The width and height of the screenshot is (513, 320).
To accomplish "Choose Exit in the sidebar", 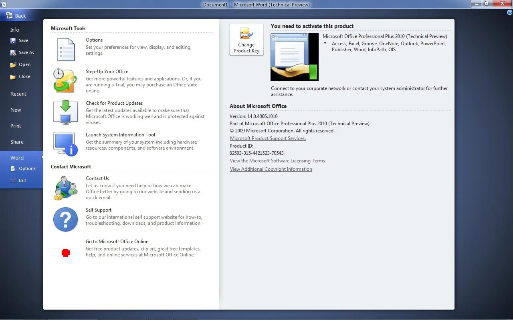I will pos(22,180).
